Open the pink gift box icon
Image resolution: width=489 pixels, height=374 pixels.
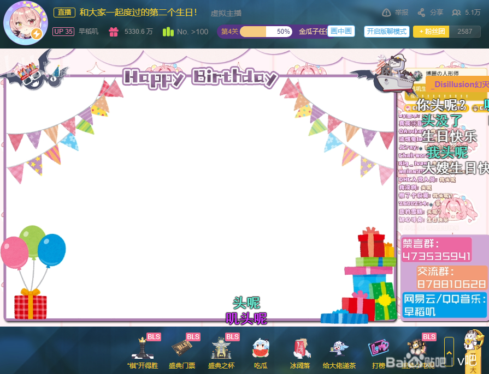point(114,32)
